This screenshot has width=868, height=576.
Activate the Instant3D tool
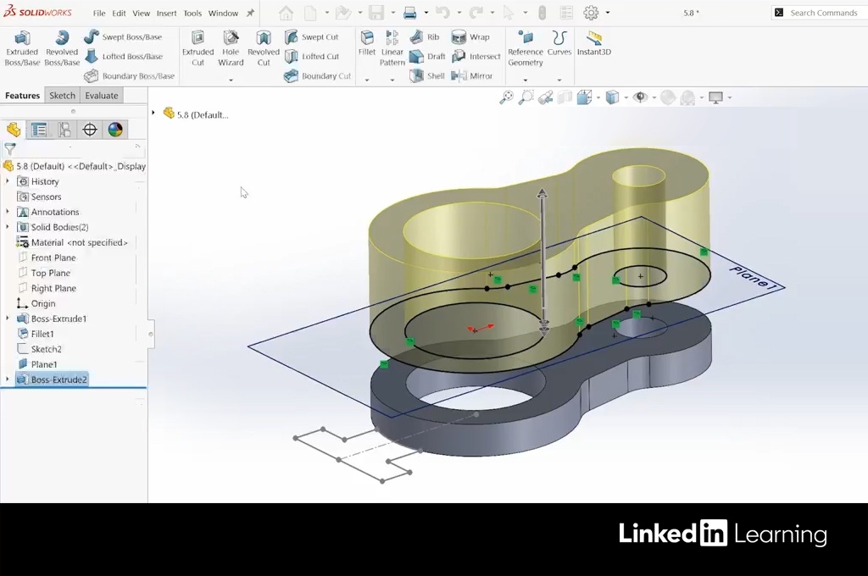[x=593, y=42]
